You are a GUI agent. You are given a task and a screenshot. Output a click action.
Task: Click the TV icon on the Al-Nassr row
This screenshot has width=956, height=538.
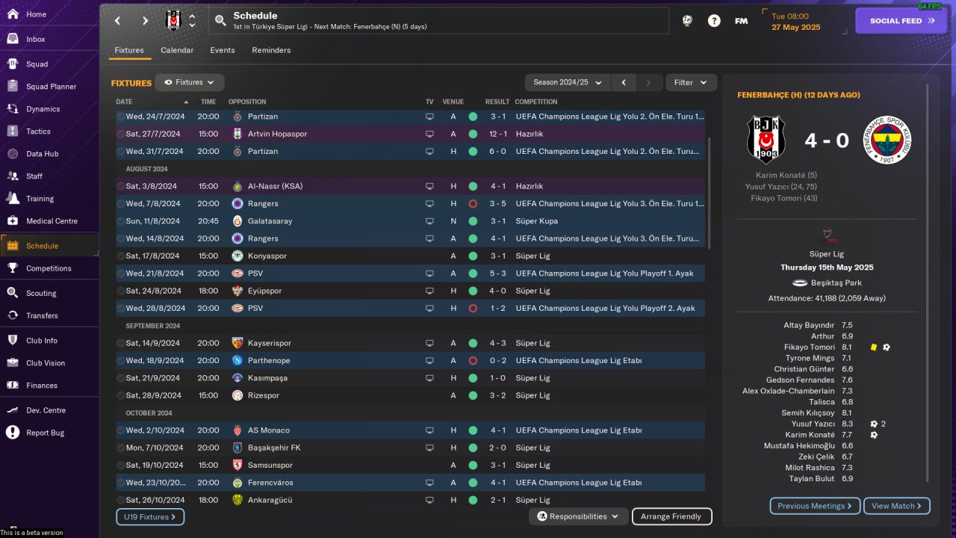click(x=429, y=186)
